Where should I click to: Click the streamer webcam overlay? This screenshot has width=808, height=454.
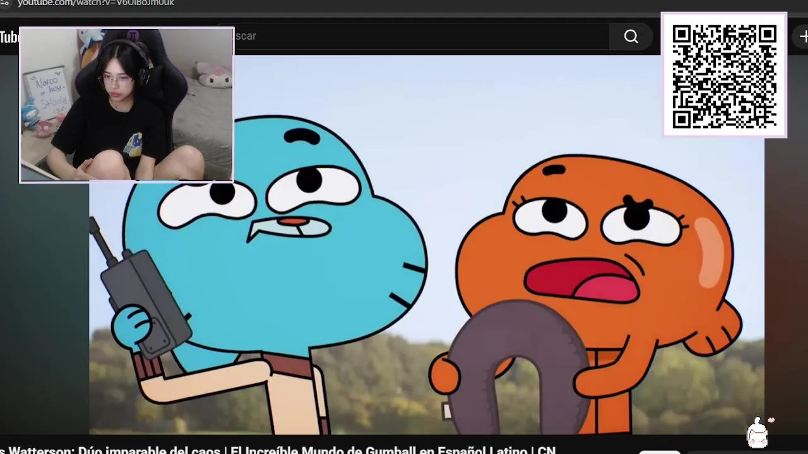(x=126, y=105)
